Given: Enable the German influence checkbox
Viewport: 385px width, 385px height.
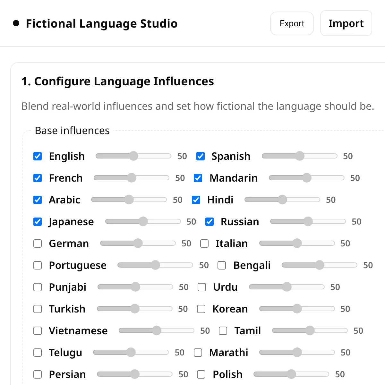Looking at the screenshot, I should click(x=38, y=244).
